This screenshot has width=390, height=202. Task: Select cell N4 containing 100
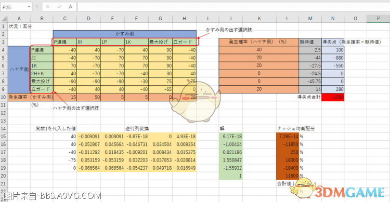click(333, 50)
